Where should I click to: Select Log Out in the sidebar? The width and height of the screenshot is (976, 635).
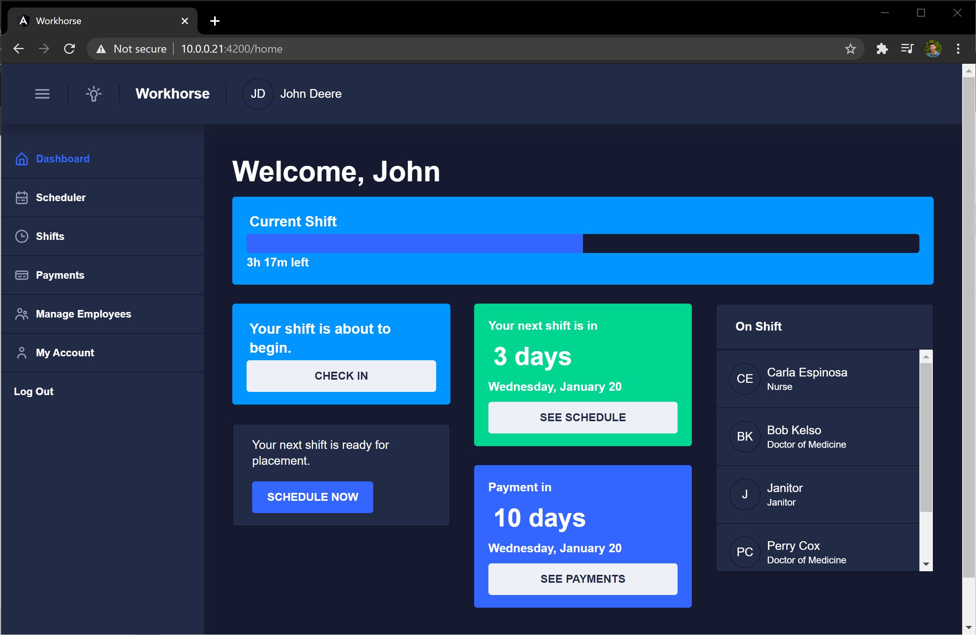[x=34, y=392]
